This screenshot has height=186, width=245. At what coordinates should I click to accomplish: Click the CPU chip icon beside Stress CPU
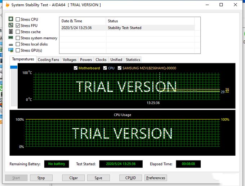(x=11, y=19)
